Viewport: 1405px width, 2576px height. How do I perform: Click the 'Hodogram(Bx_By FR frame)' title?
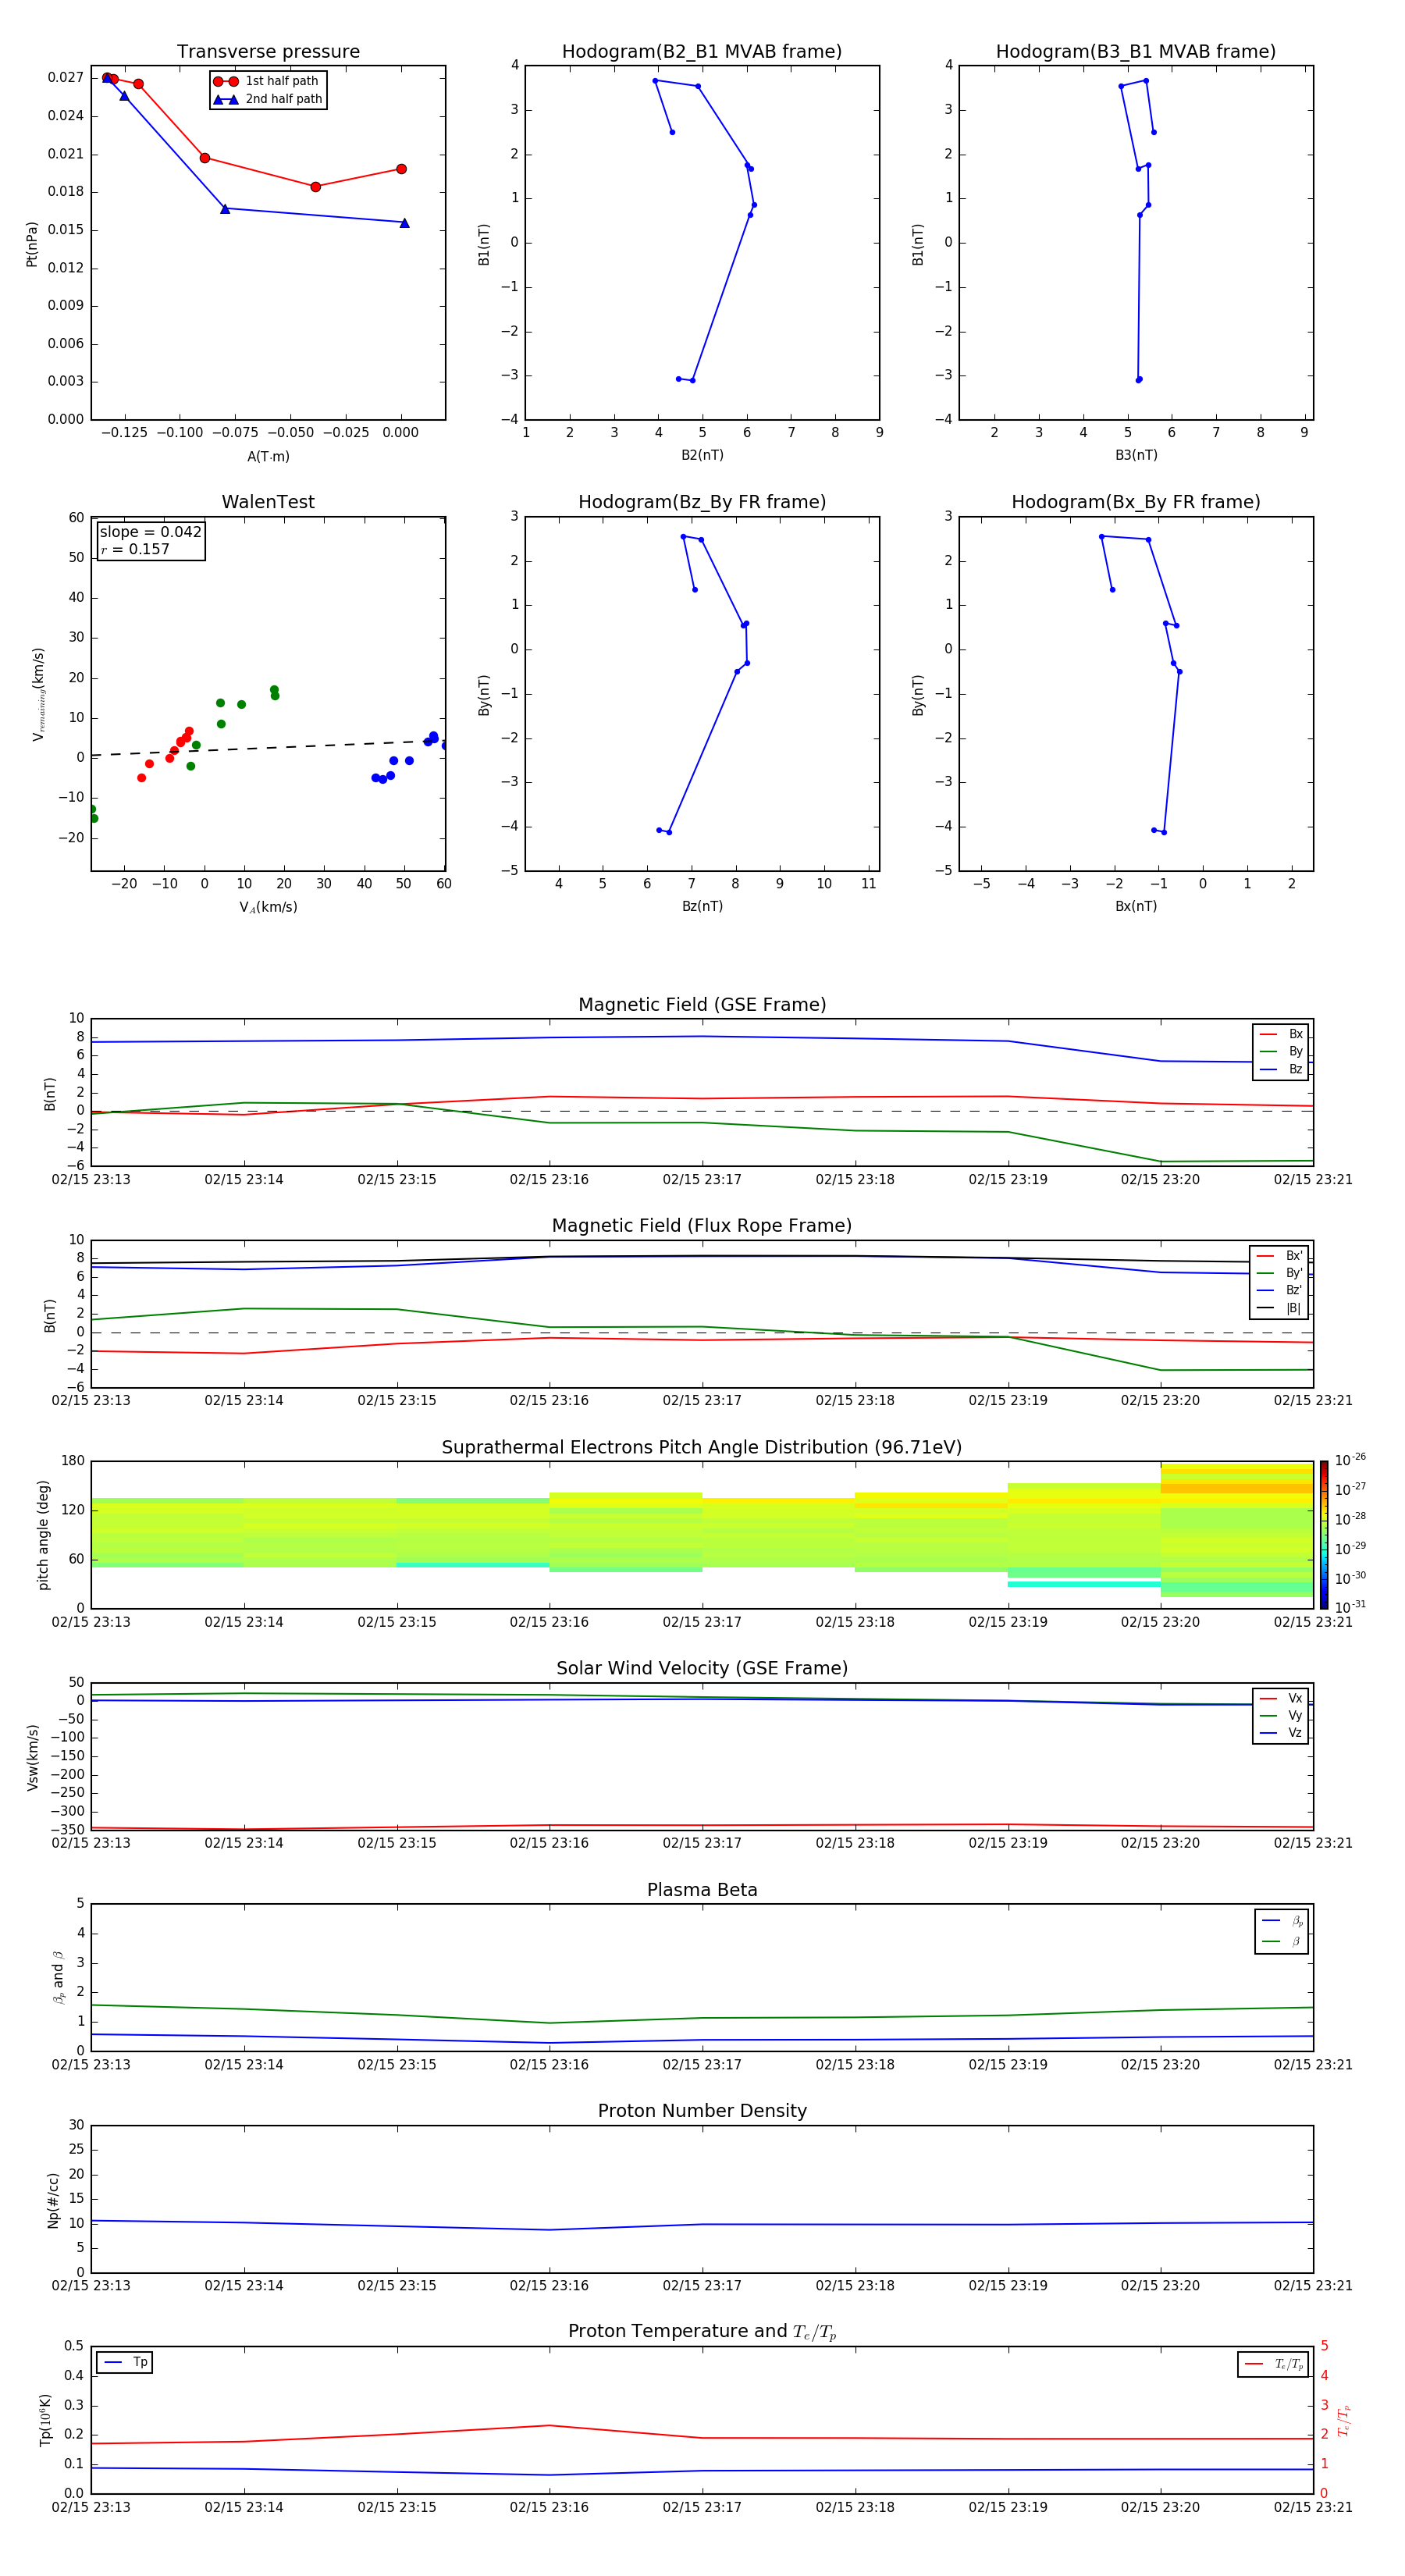click(1136, 502)
